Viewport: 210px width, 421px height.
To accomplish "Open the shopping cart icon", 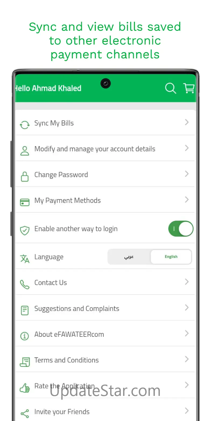I will point(189,88).
